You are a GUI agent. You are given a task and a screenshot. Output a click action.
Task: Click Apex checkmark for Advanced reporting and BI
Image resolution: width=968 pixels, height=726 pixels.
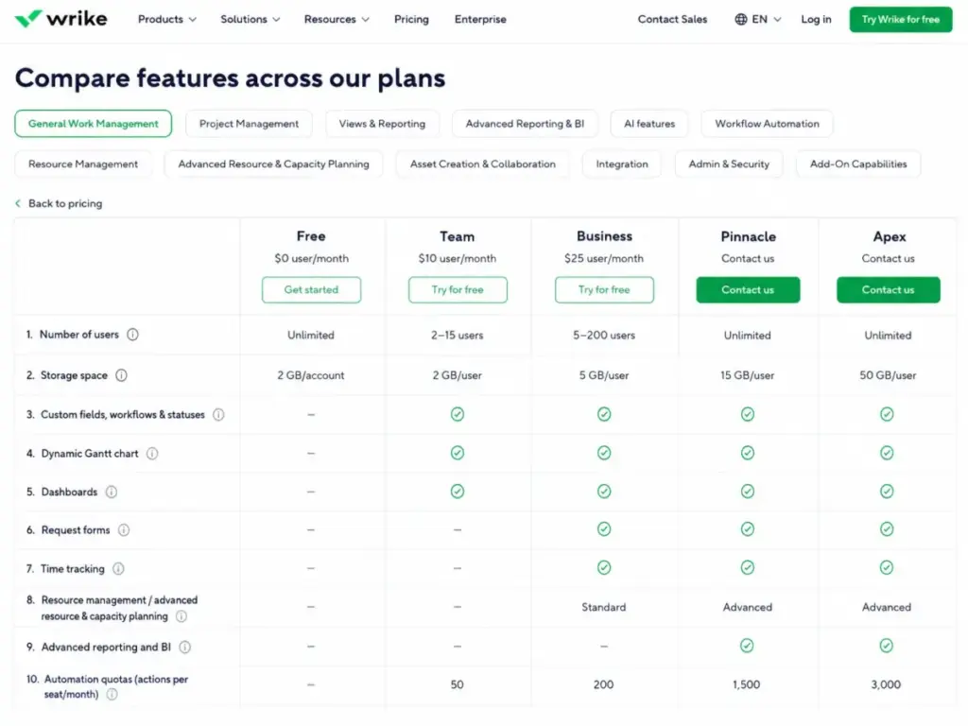[x=886, y=646]
